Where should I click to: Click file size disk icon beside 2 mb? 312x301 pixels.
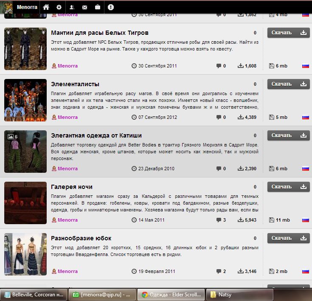272,271
